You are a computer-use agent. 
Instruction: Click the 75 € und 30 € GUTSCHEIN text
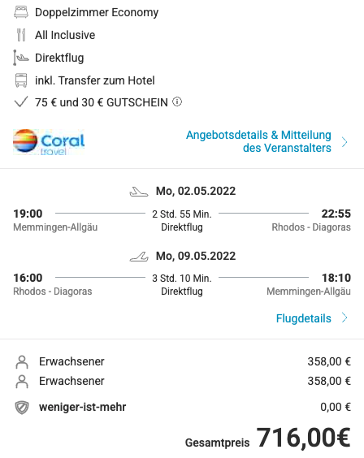[x=102, y=102]
